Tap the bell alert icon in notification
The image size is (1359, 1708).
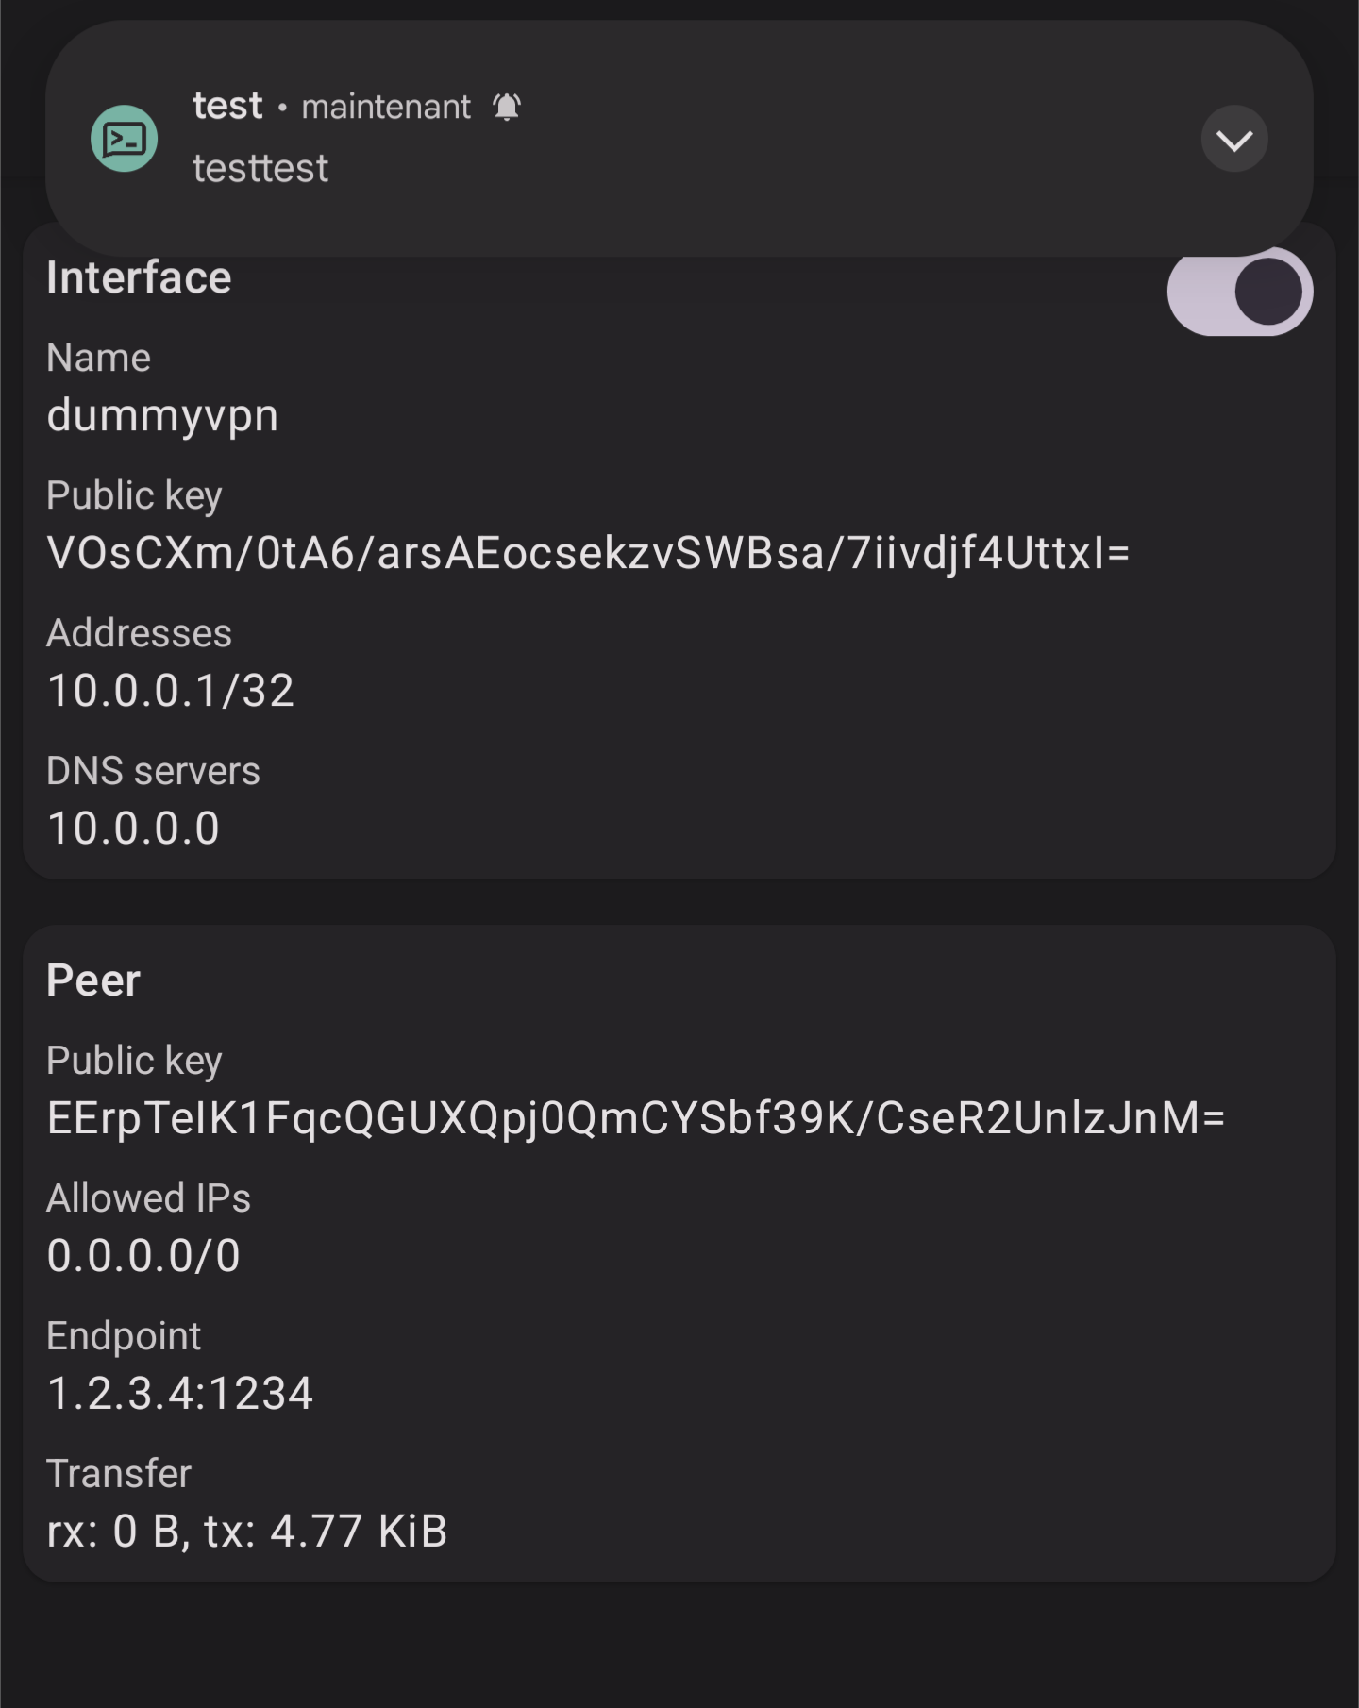tap(507, 107)
